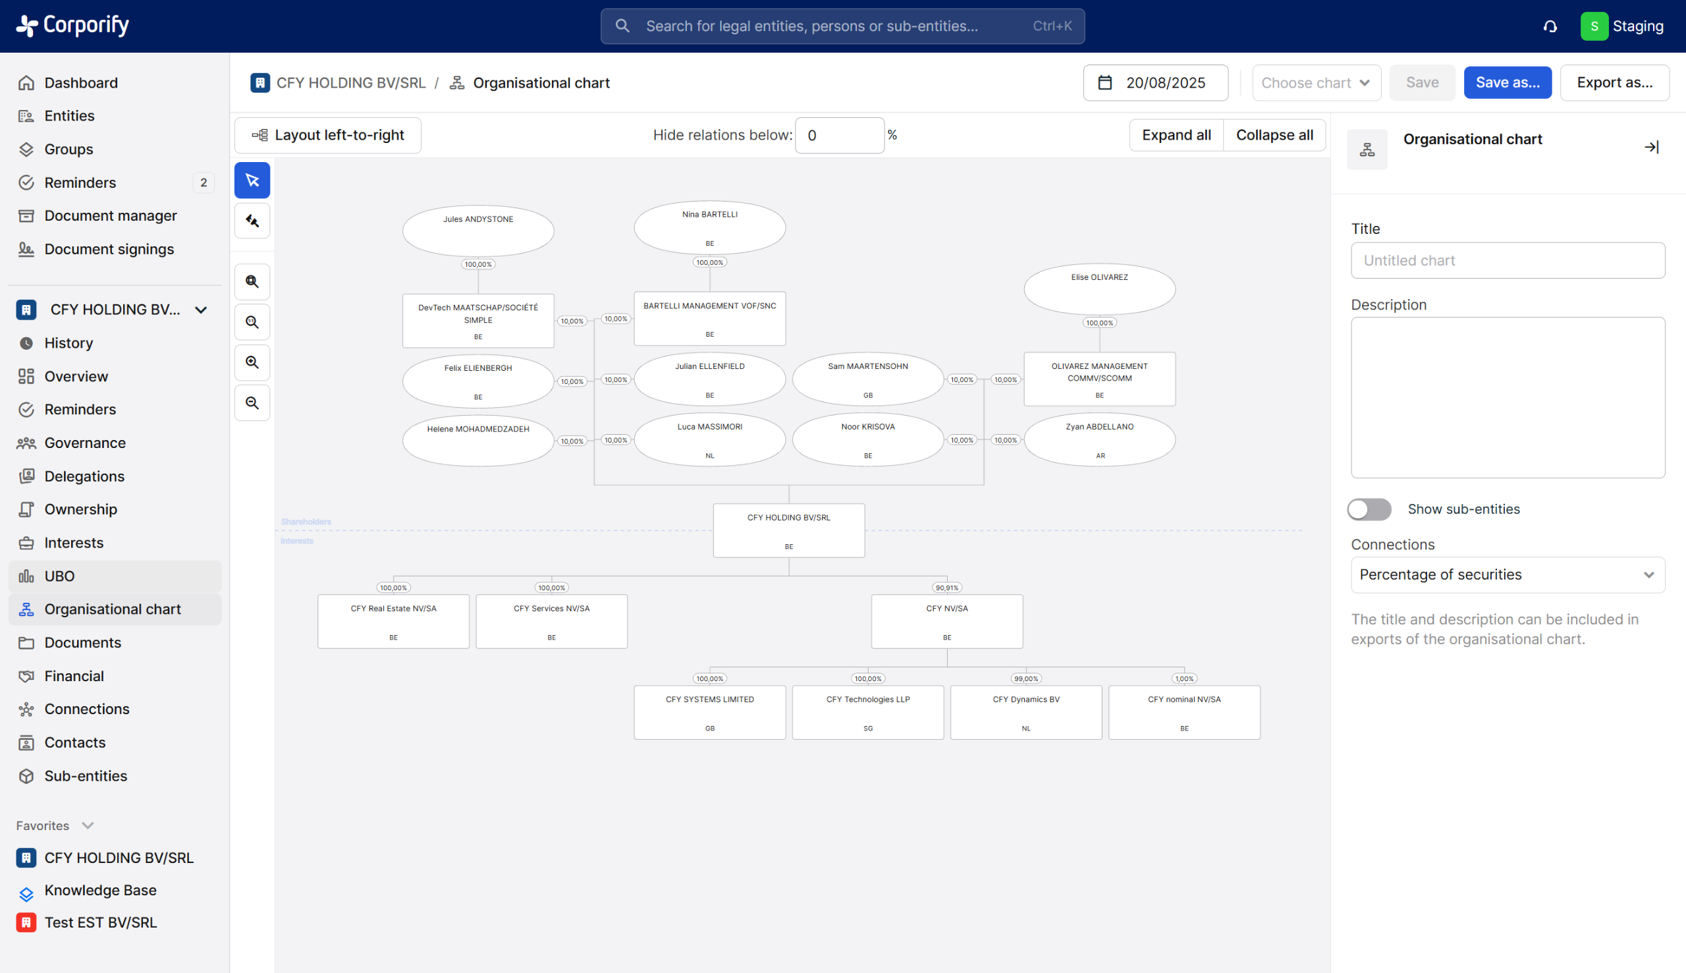
Task: Click the Untitled chart title field
Action: coord(1507,261)
